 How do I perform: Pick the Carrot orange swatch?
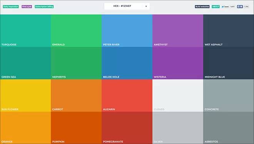click(76, 95)
